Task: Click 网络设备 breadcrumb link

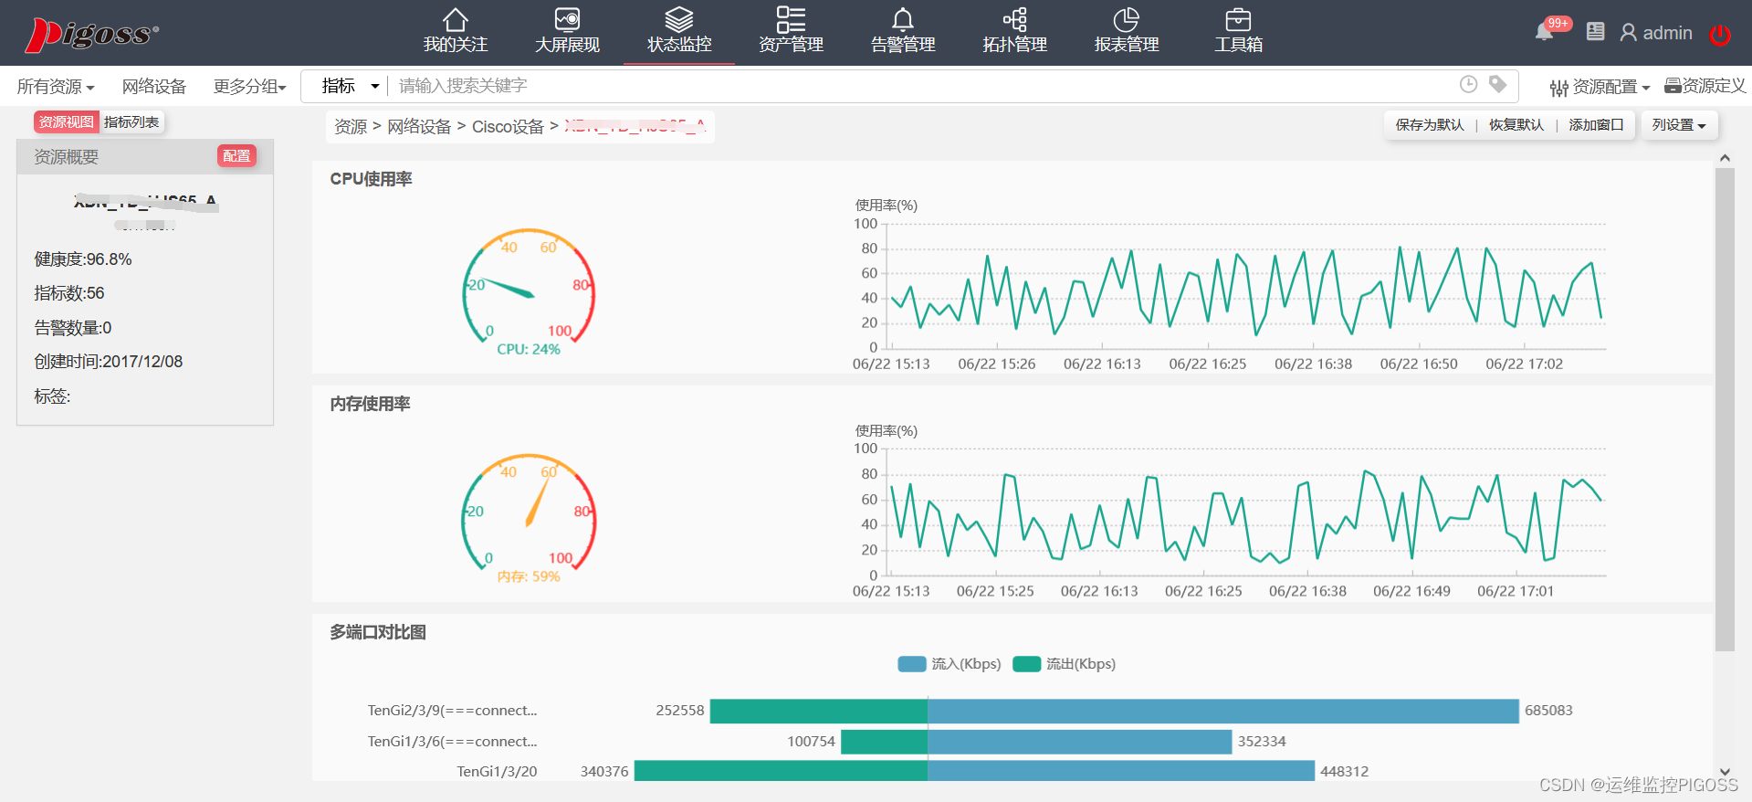Action: click(x=419, y=127)
